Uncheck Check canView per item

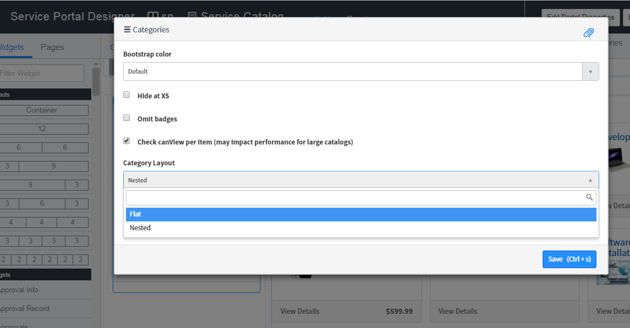point(126,141)
